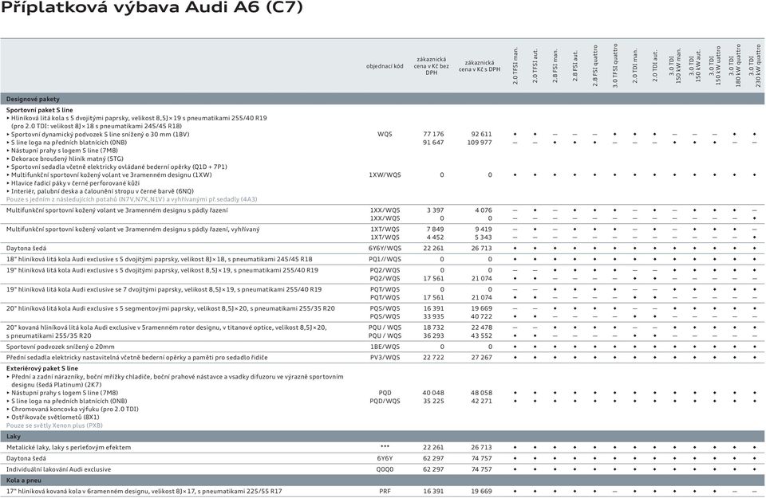Click the order code "PV3/WQS"
This screenshot has height=498, width=766.
coord(385,358)
